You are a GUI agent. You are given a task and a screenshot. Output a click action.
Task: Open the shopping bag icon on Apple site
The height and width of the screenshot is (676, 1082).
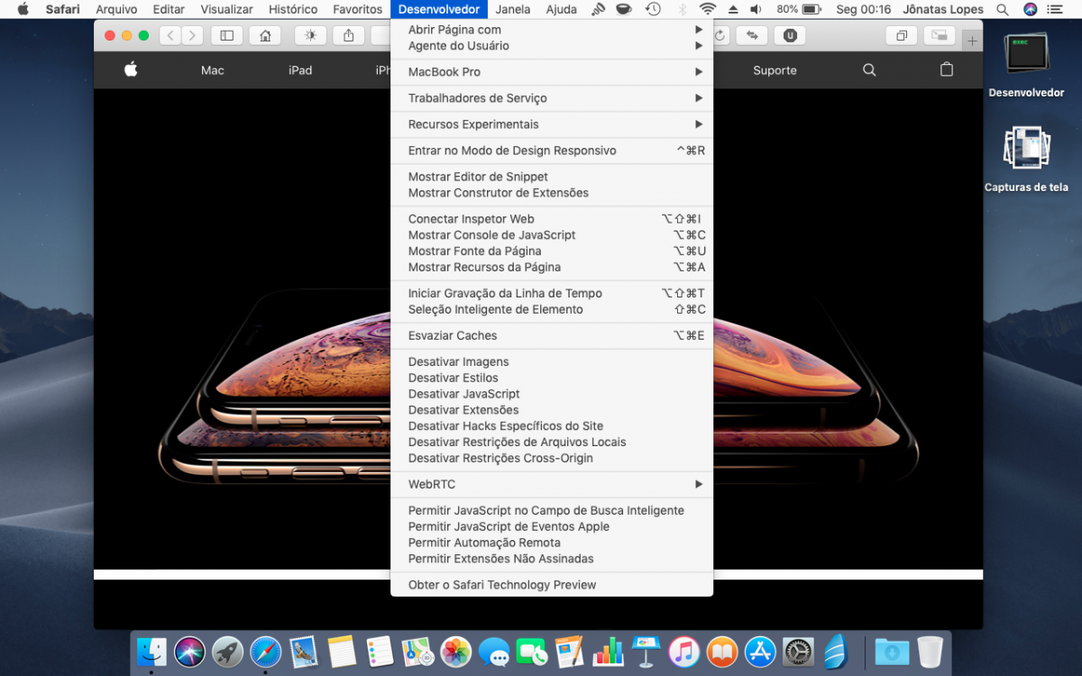point(947,69)
